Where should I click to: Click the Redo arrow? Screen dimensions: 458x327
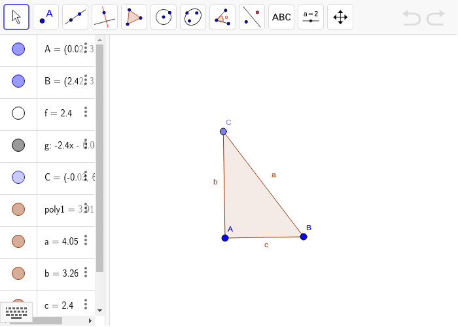436,18
